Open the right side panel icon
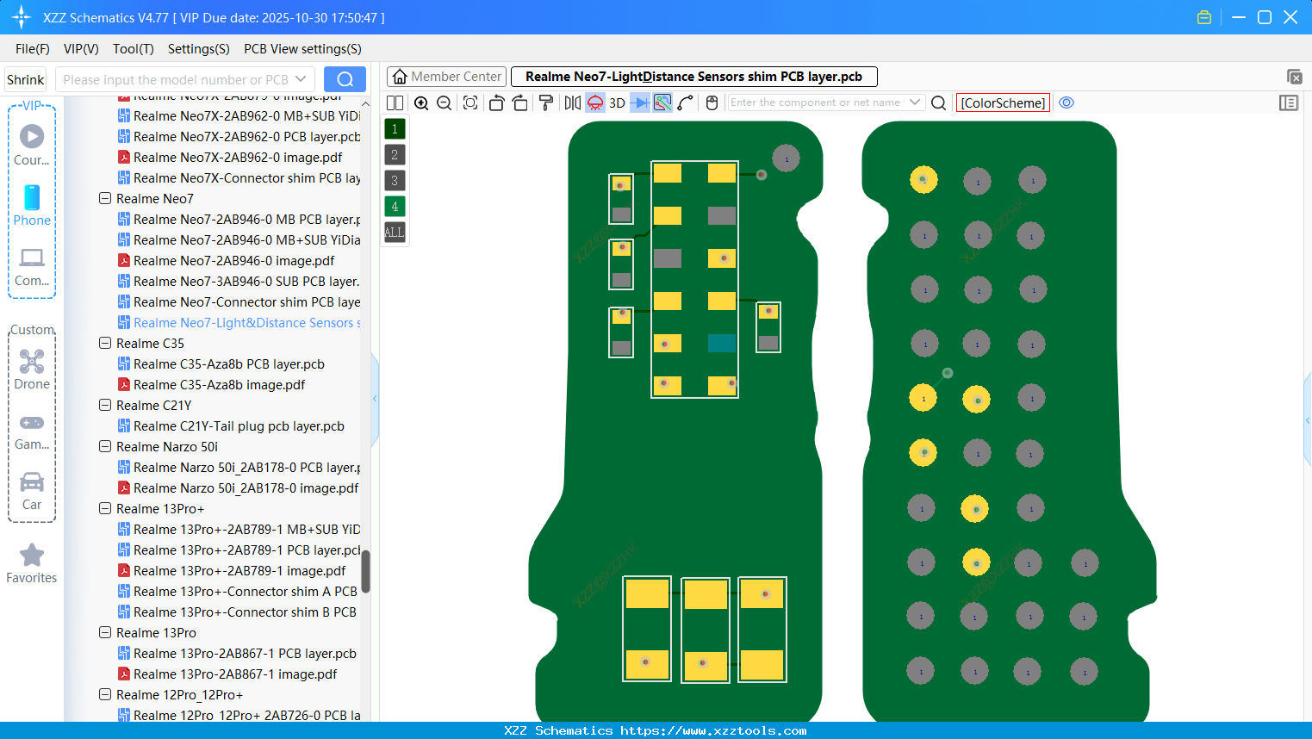1312x739 pixels. 1289,103
